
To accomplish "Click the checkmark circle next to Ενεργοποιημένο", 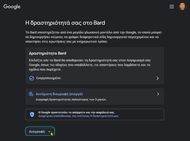I will [32, 78].
